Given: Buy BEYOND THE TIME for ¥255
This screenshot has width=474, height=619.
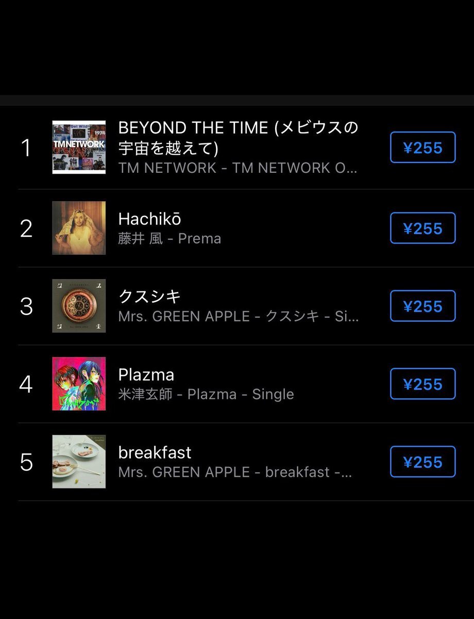Looking at the screenshot, I should [x=423, y=148].
